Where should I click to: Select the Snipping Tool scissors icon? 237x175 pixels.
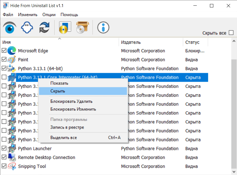pos(12,166)
